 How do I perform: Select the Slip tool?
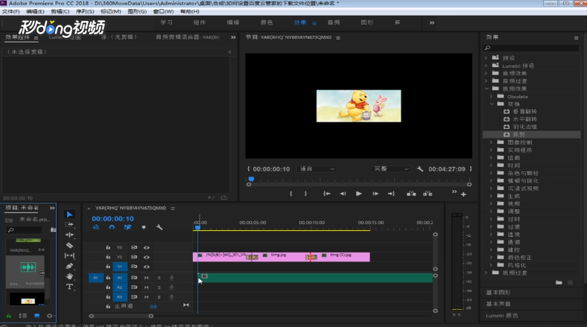click(69, 255)
